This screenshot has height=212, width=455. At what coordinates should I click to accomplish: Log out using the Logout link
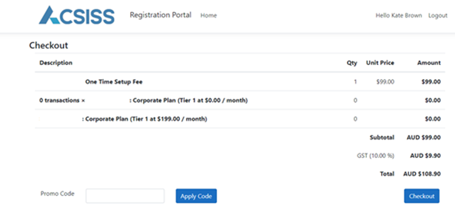click(438, 15)
